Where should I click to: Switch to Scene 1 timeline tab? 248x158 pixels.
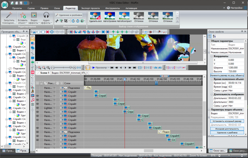(x=45, y=73)
